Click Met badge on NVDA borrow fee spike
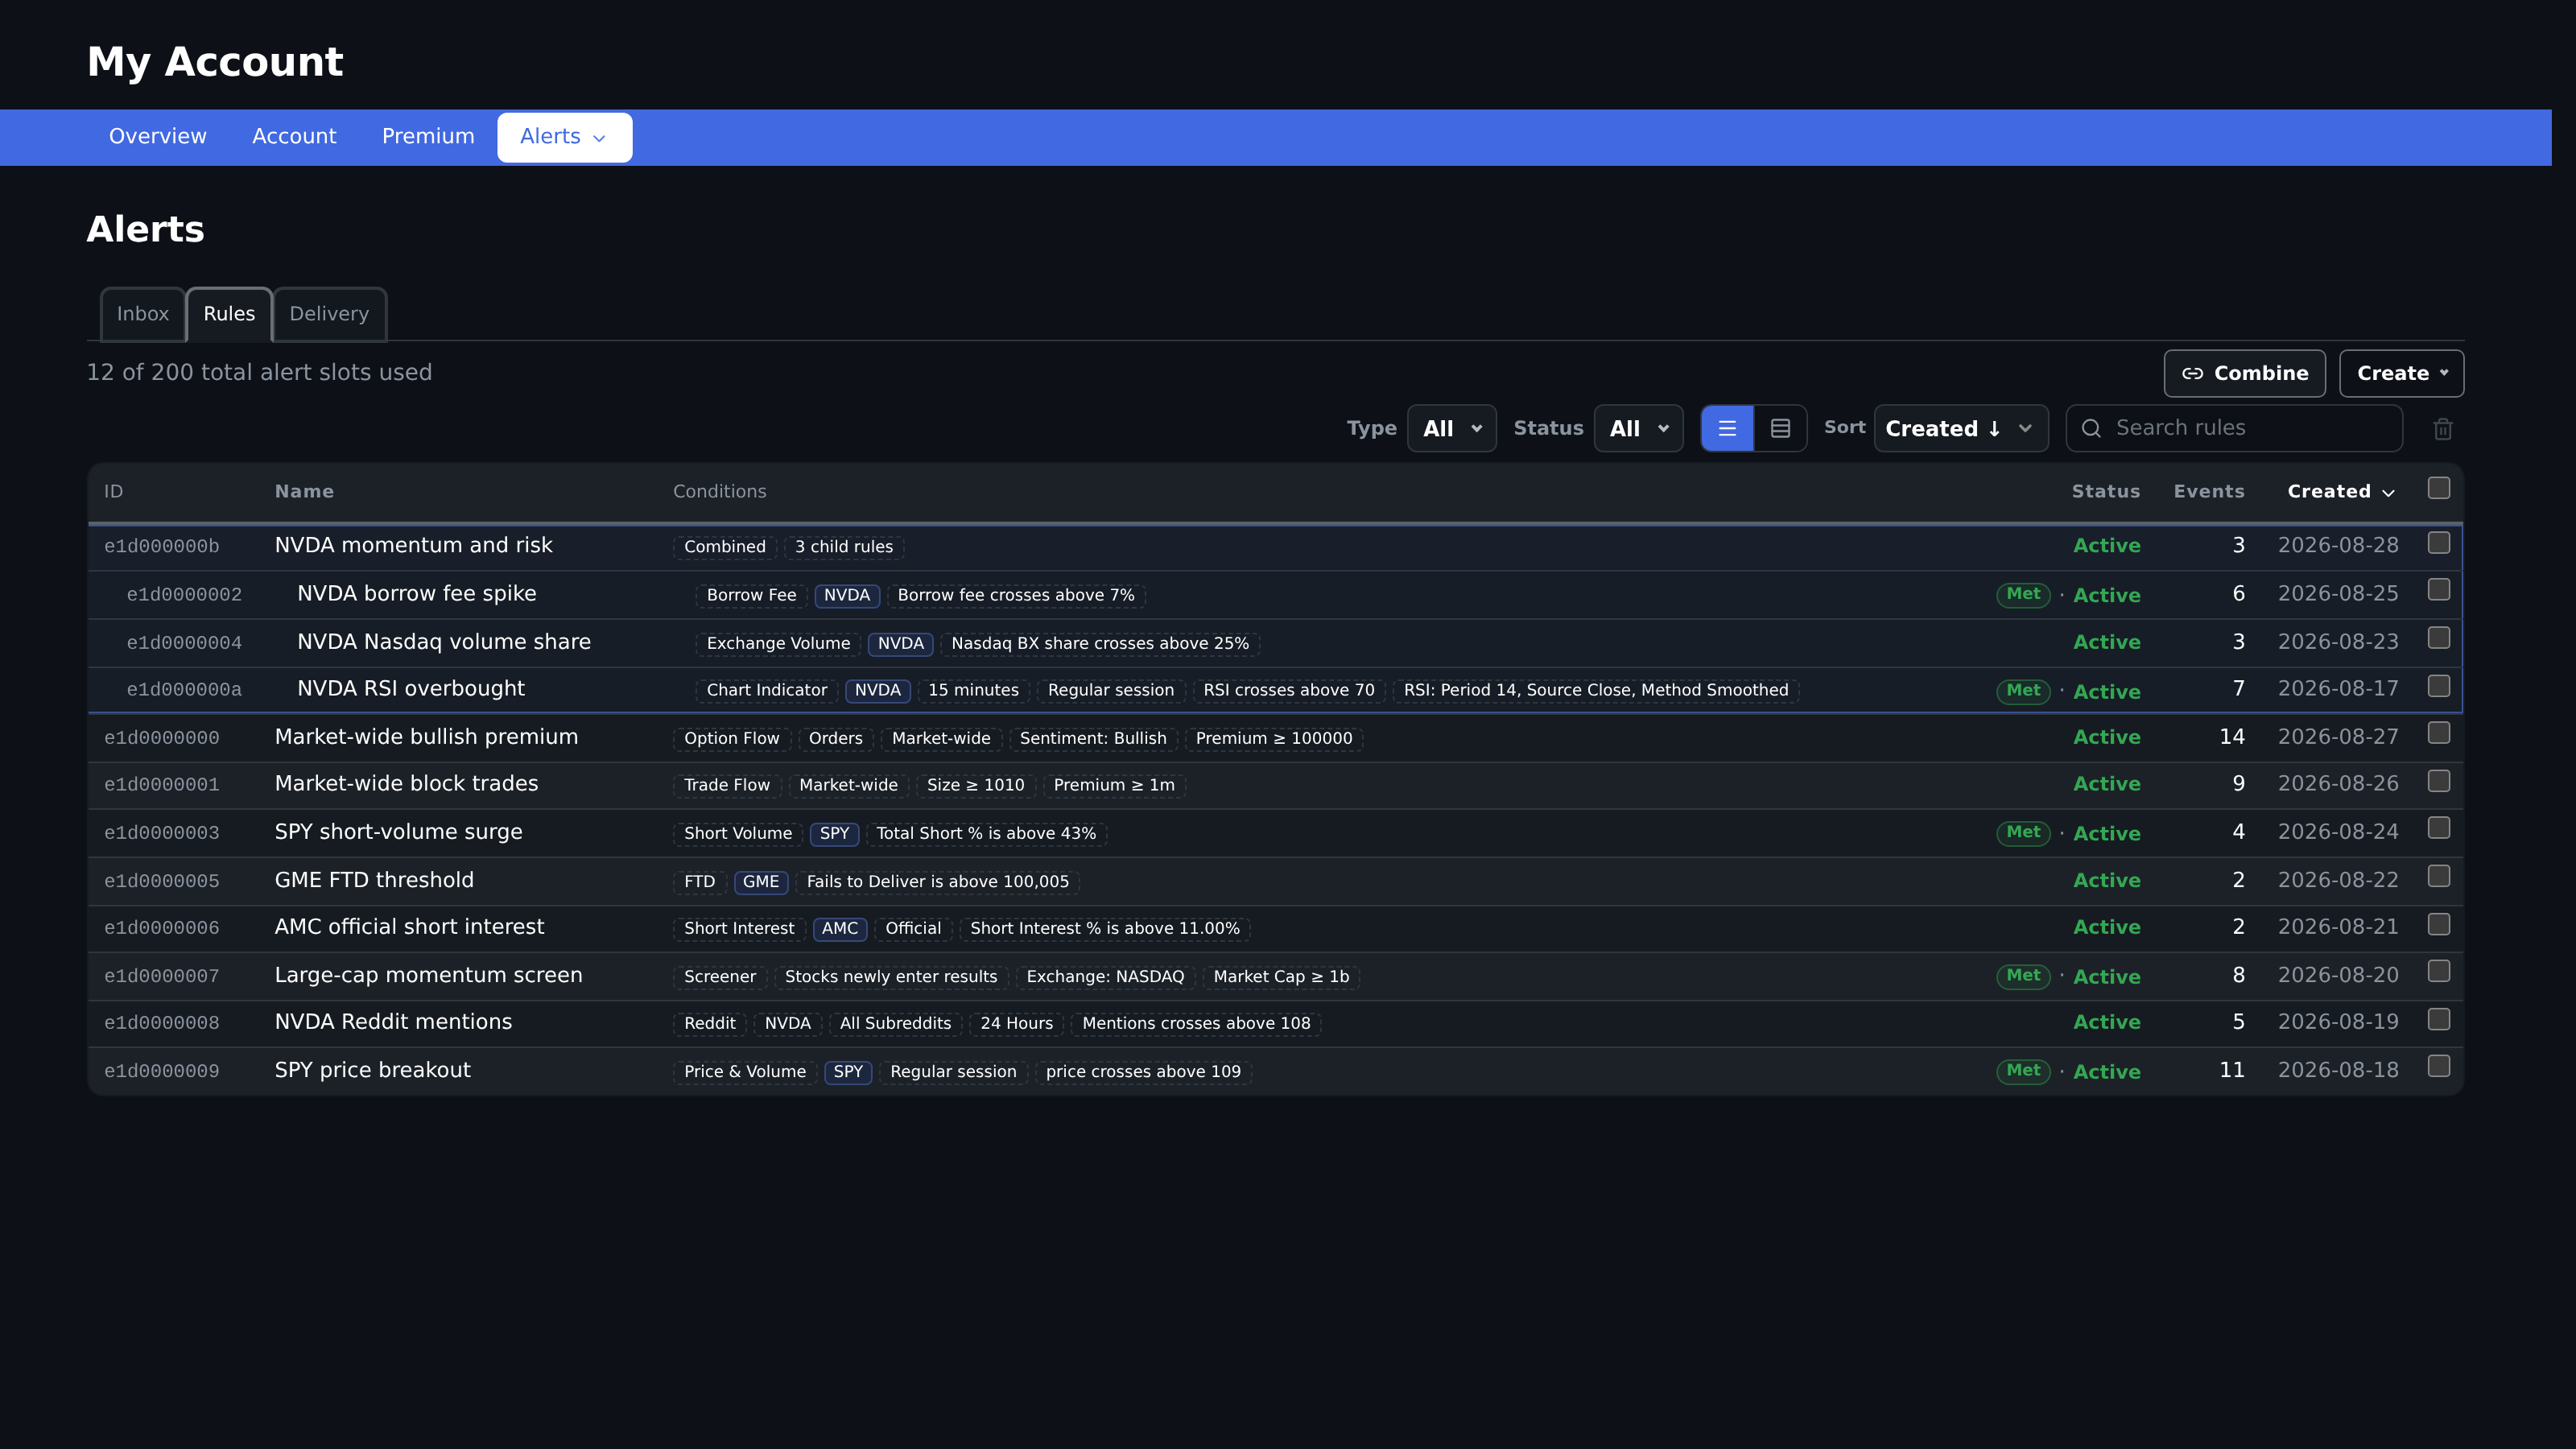The image size is (2576, 1449). click(x=2023, y=594)
